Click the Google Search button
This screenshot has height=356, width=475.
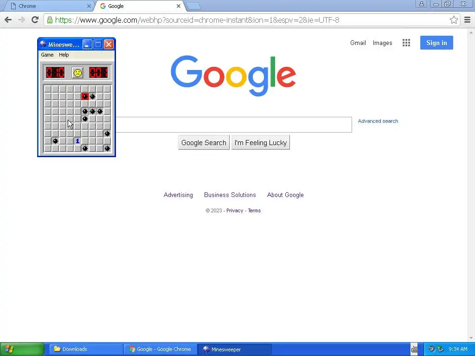[x=204, y=143]
